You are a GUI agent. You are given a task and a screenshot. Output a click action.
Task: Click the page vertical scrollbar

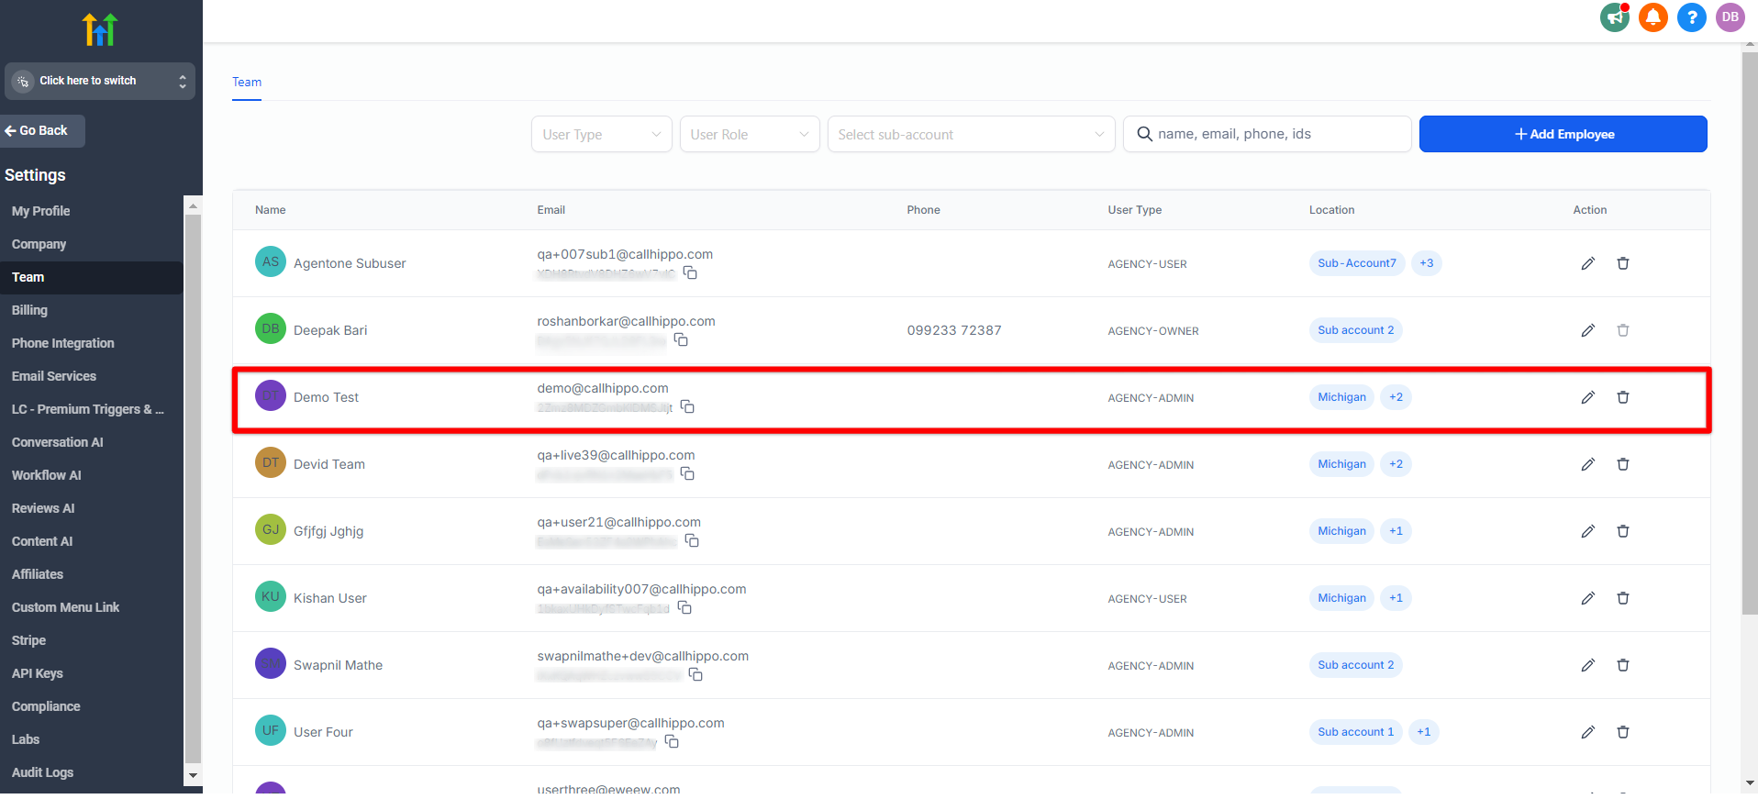pyautogui.click(x=1750, y=335)
